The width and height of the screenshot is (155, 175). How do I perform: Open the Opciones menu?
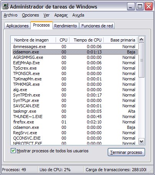pos(30,15)
